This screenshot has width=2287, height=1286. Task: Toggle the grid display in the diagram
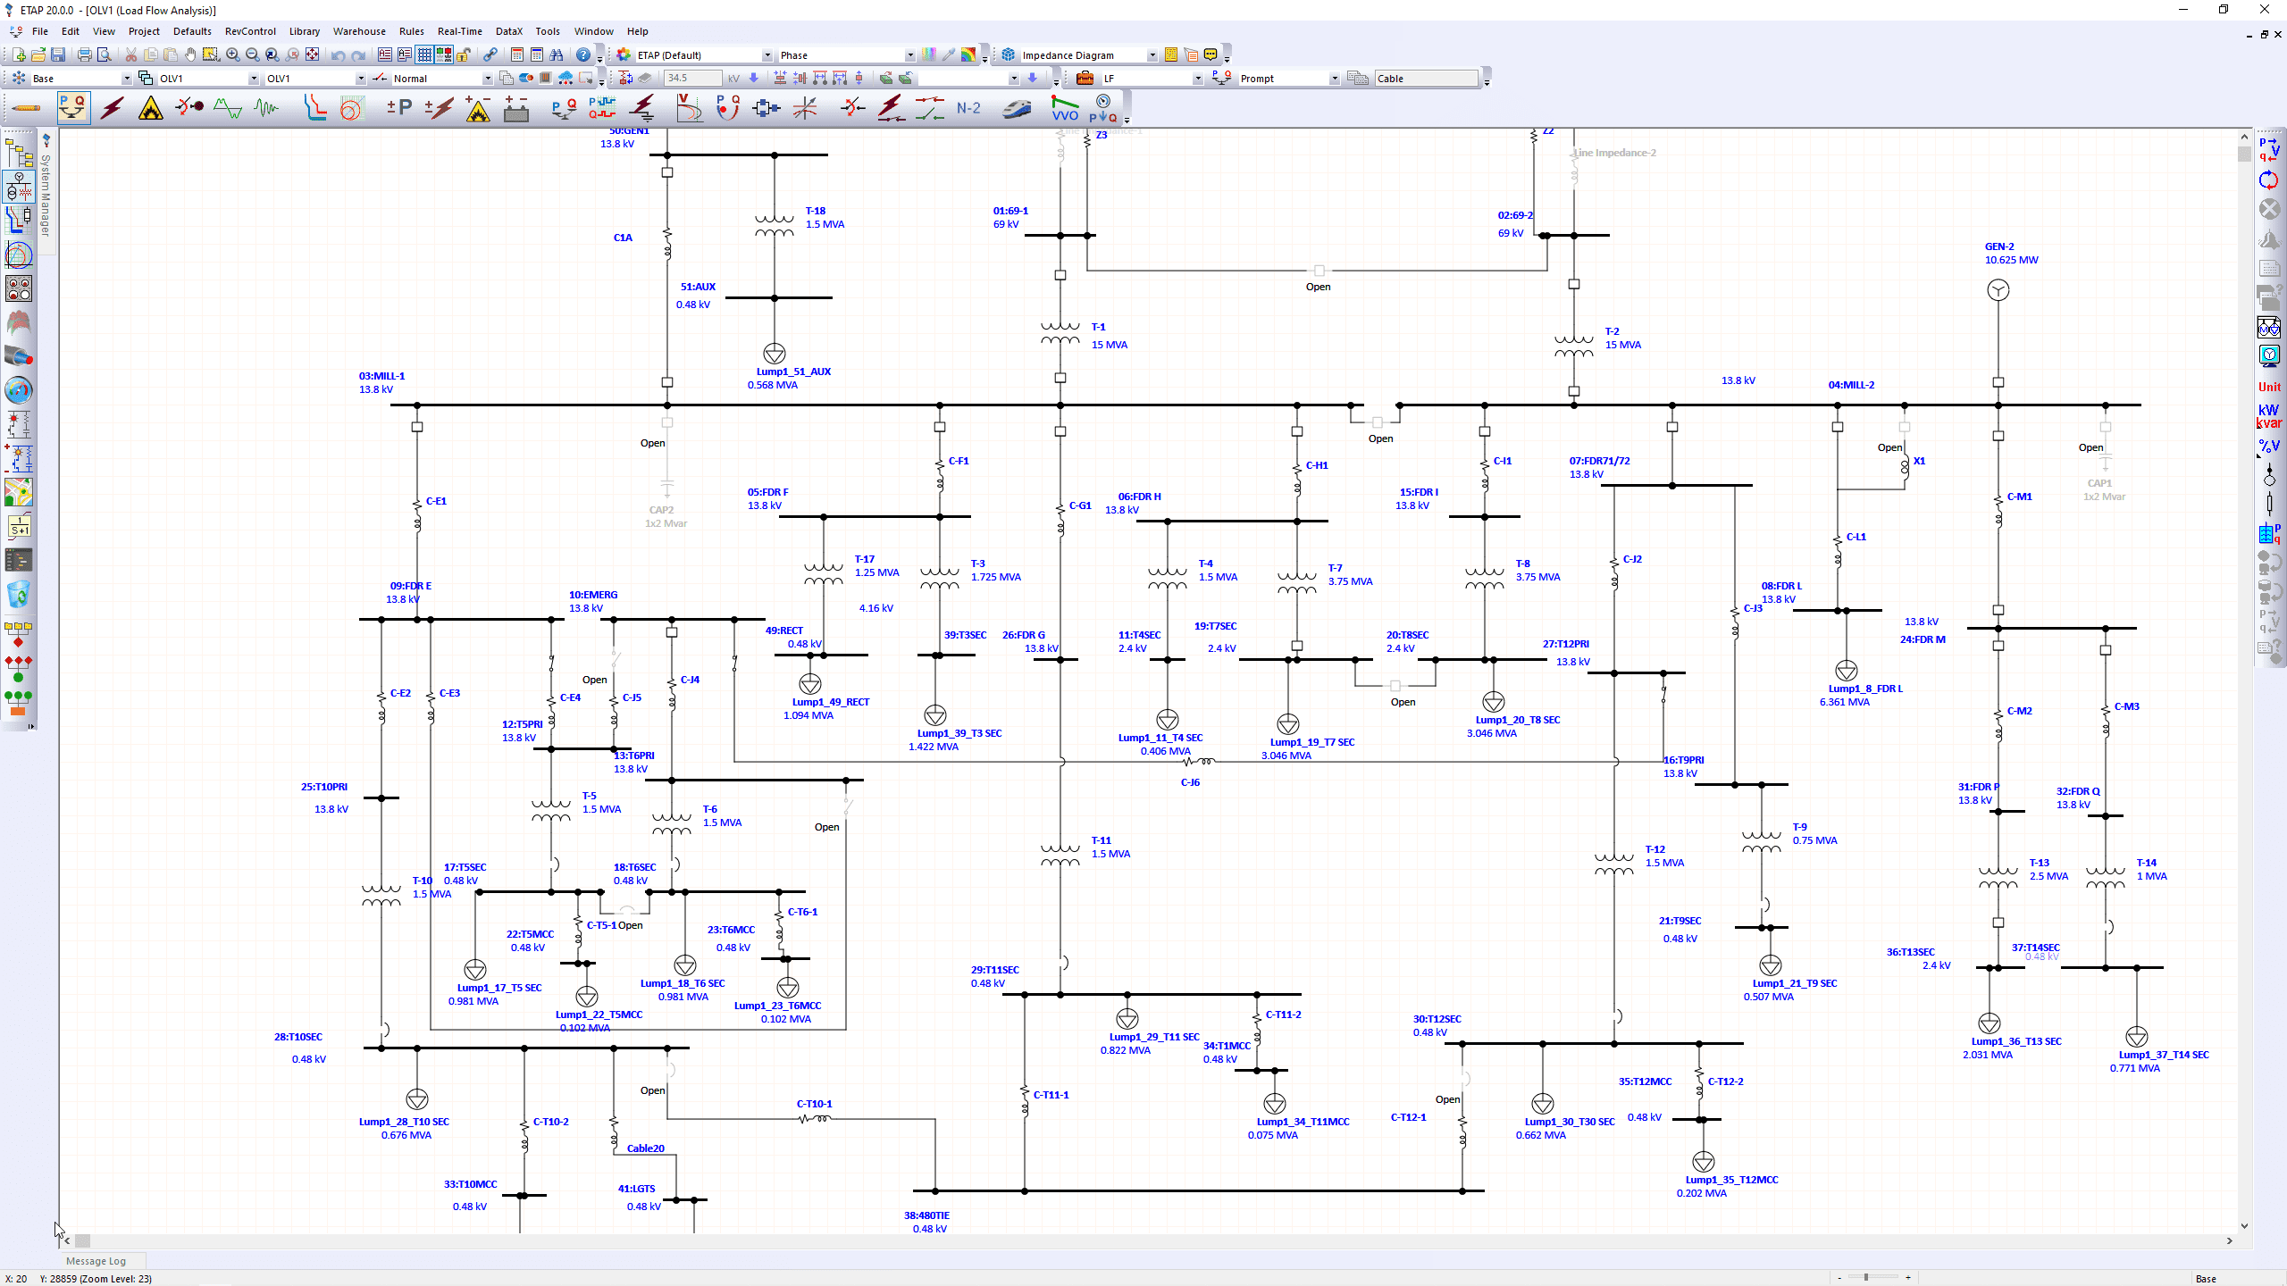click(x=425, y=54)
